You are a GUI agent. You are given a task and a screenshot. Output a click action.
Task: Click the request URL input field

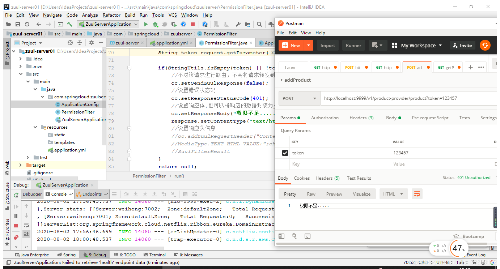(x=409, y=98)
